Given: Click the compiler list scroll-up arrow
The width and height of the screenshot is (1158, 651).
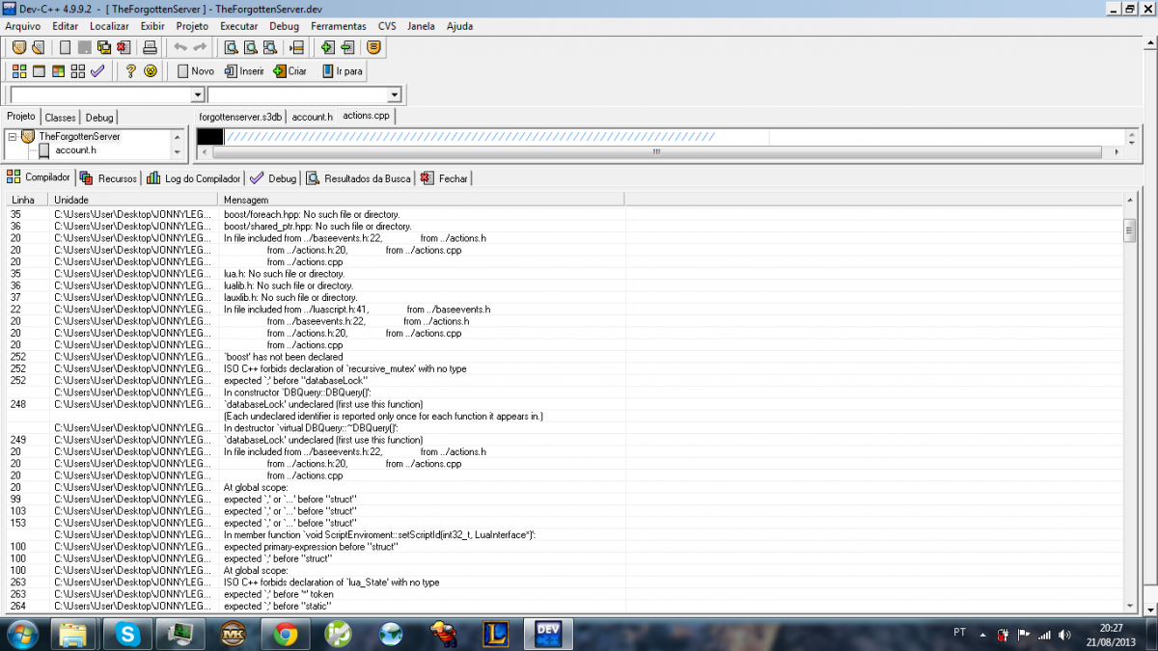Looking at the screenshot, I should click(1130, 199).
